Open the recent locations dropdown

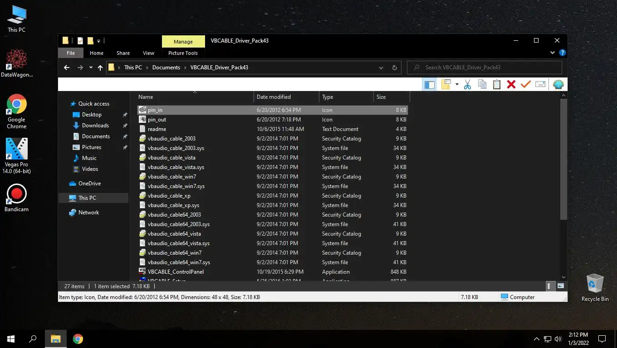(x=91, y=68)
